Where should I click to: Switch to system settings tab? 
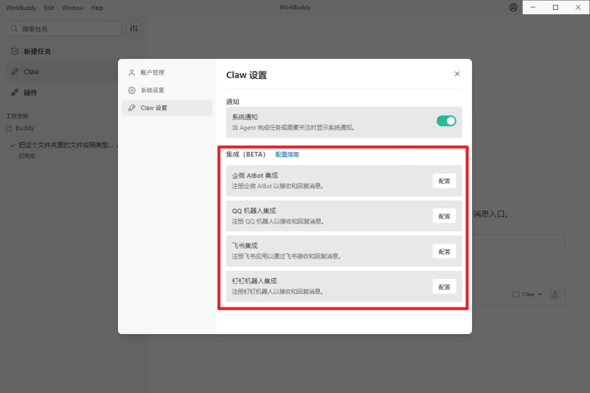tap(152, 90)
